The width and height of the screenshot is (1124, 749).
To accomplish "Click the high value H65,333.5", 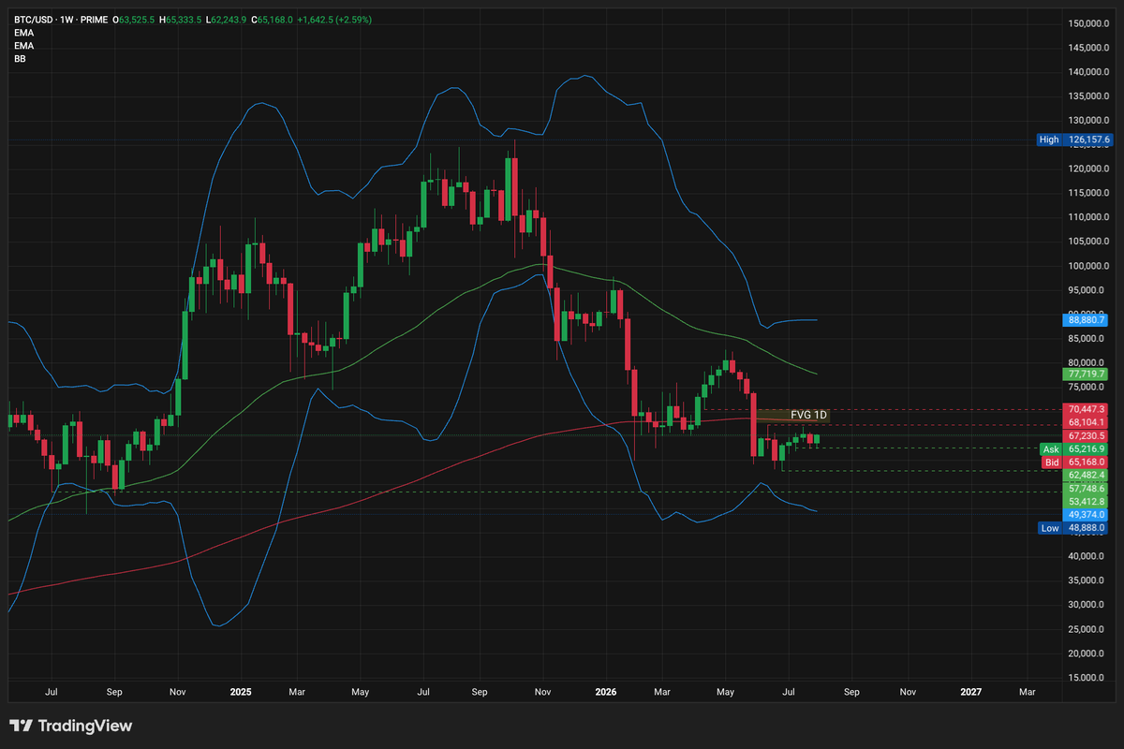I will (x=179, y=20).
